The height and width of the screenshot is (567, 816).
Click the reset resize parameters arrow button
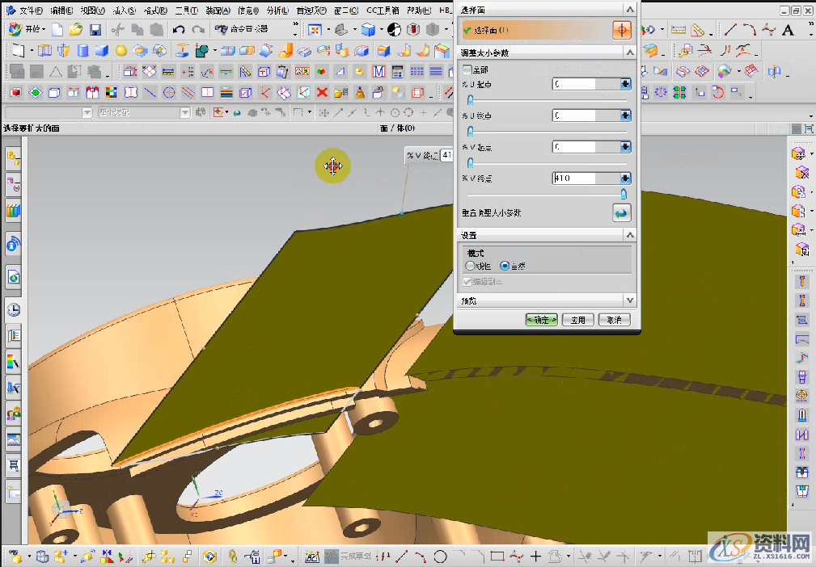621,213
